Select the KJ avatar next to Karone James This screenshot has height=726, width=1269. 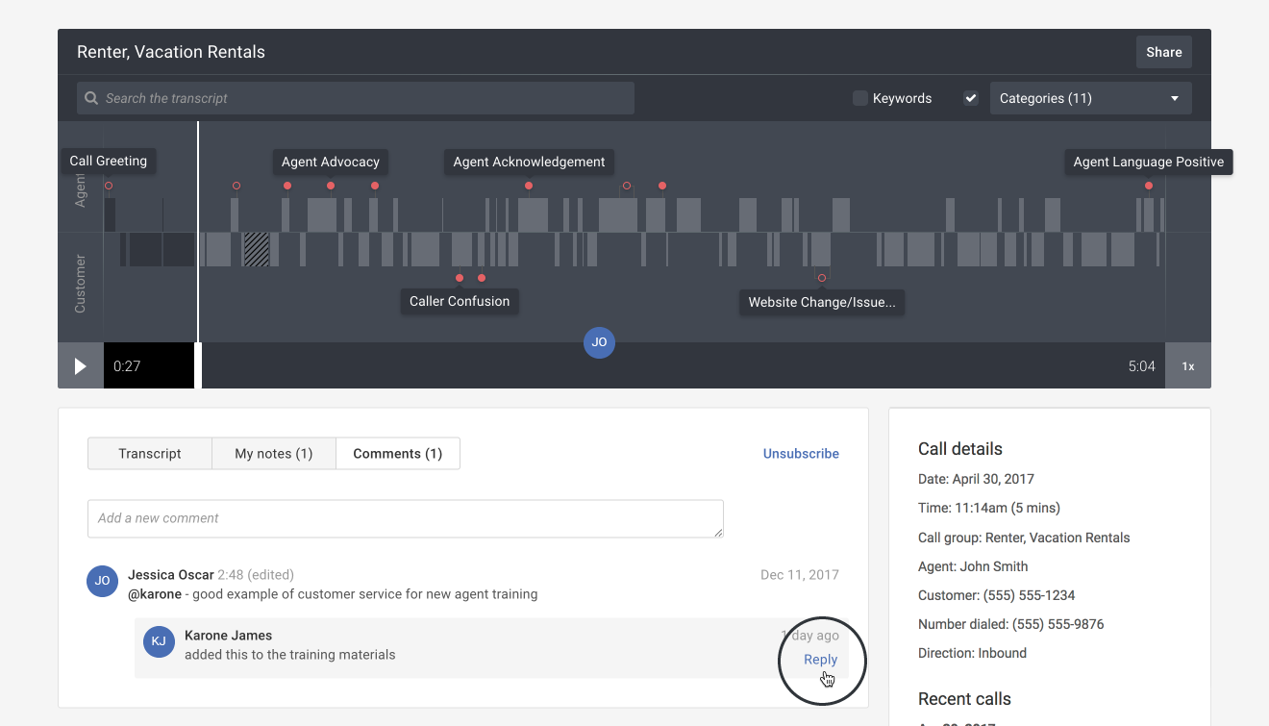pos(159,641)
